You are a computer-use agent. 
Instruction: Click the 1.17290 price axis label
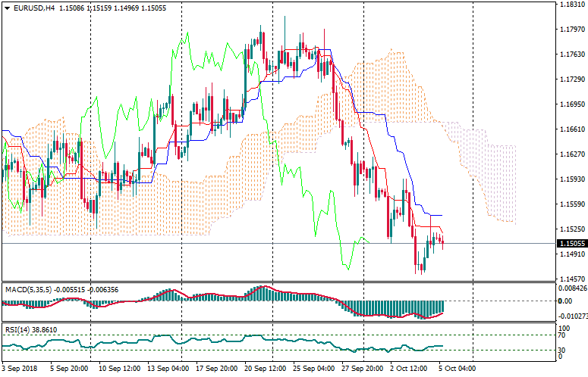pyautogui.click(x=571, y=79)
